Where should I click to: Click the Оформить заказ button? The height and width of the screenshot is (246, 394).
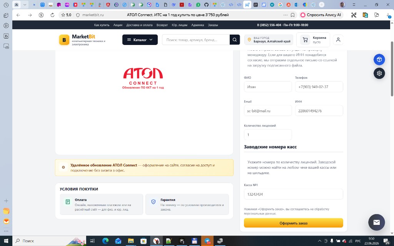pos(293,223)
